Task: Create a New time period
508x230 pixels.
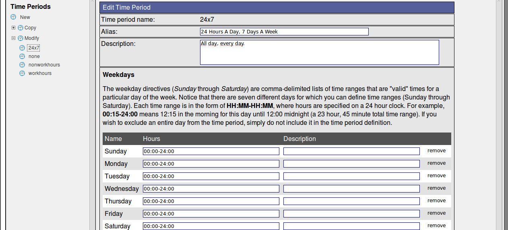Action: 25,17
